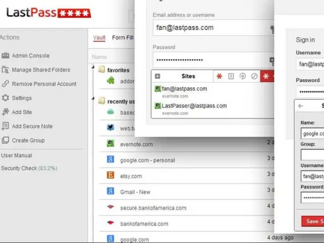
Task: Click the Etsy E icon
Action: [110, 175]
